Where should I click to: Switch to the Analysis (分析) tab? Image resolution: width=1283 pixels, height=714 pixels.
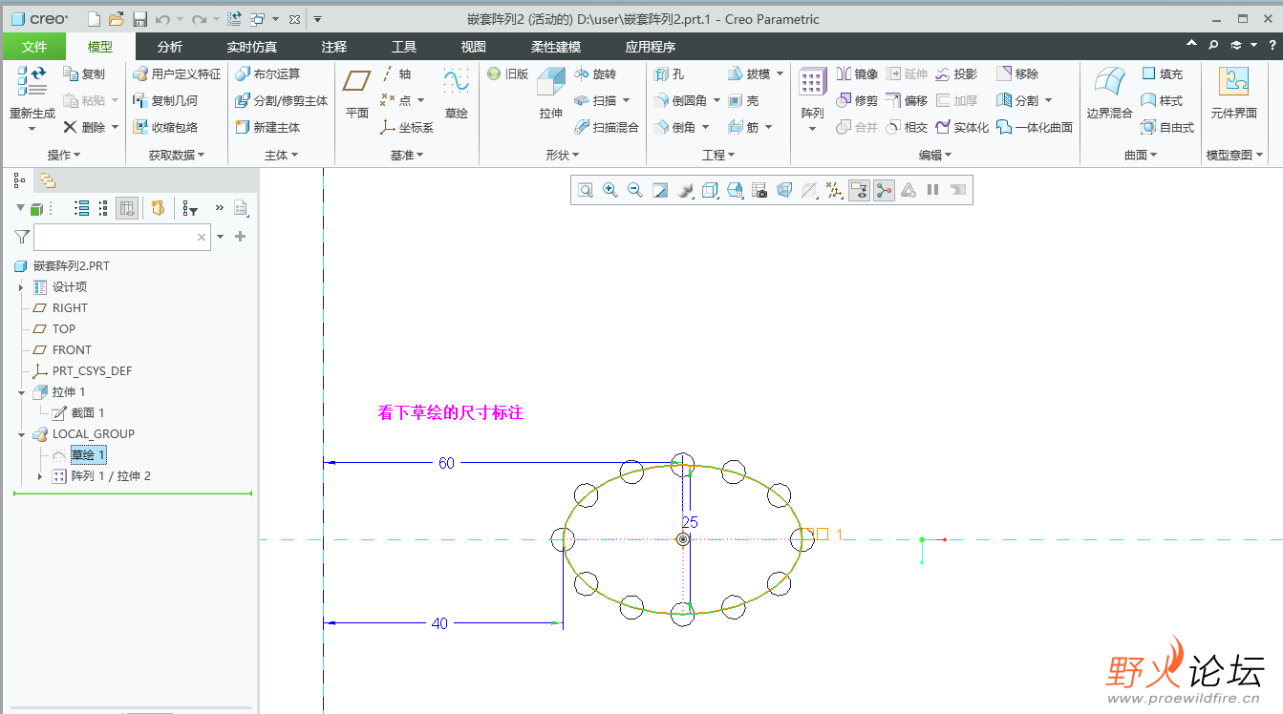[x=170, y=47]
